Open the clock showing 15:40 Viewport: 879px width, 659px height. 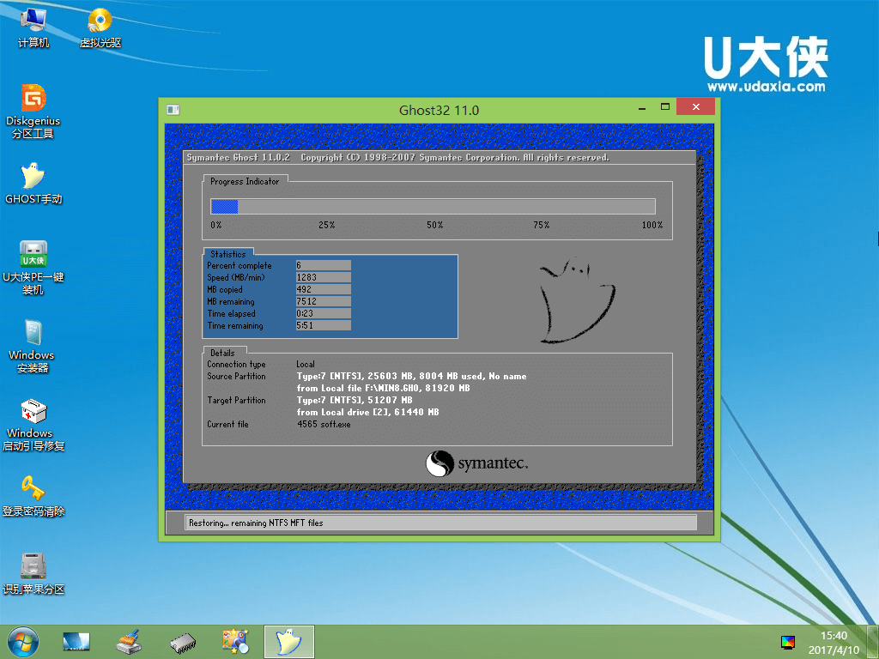(834, 642)
